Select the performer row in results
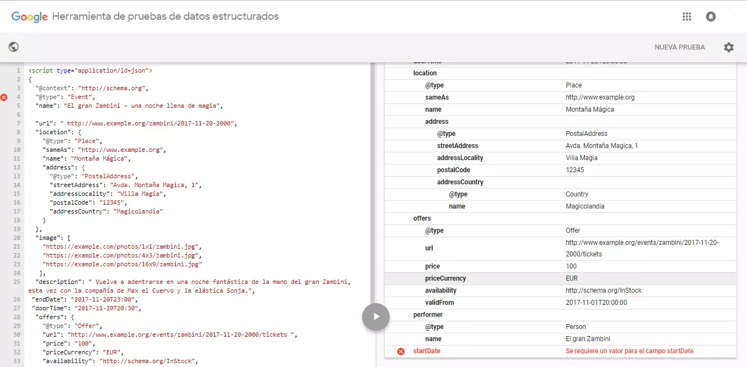The image size is (747, 367). pyautogui.click(x=560, y=315)
